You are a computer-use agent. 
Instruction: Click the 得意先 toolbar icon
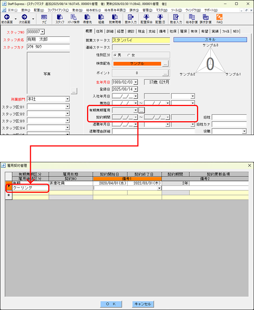(x=87, y=17)
